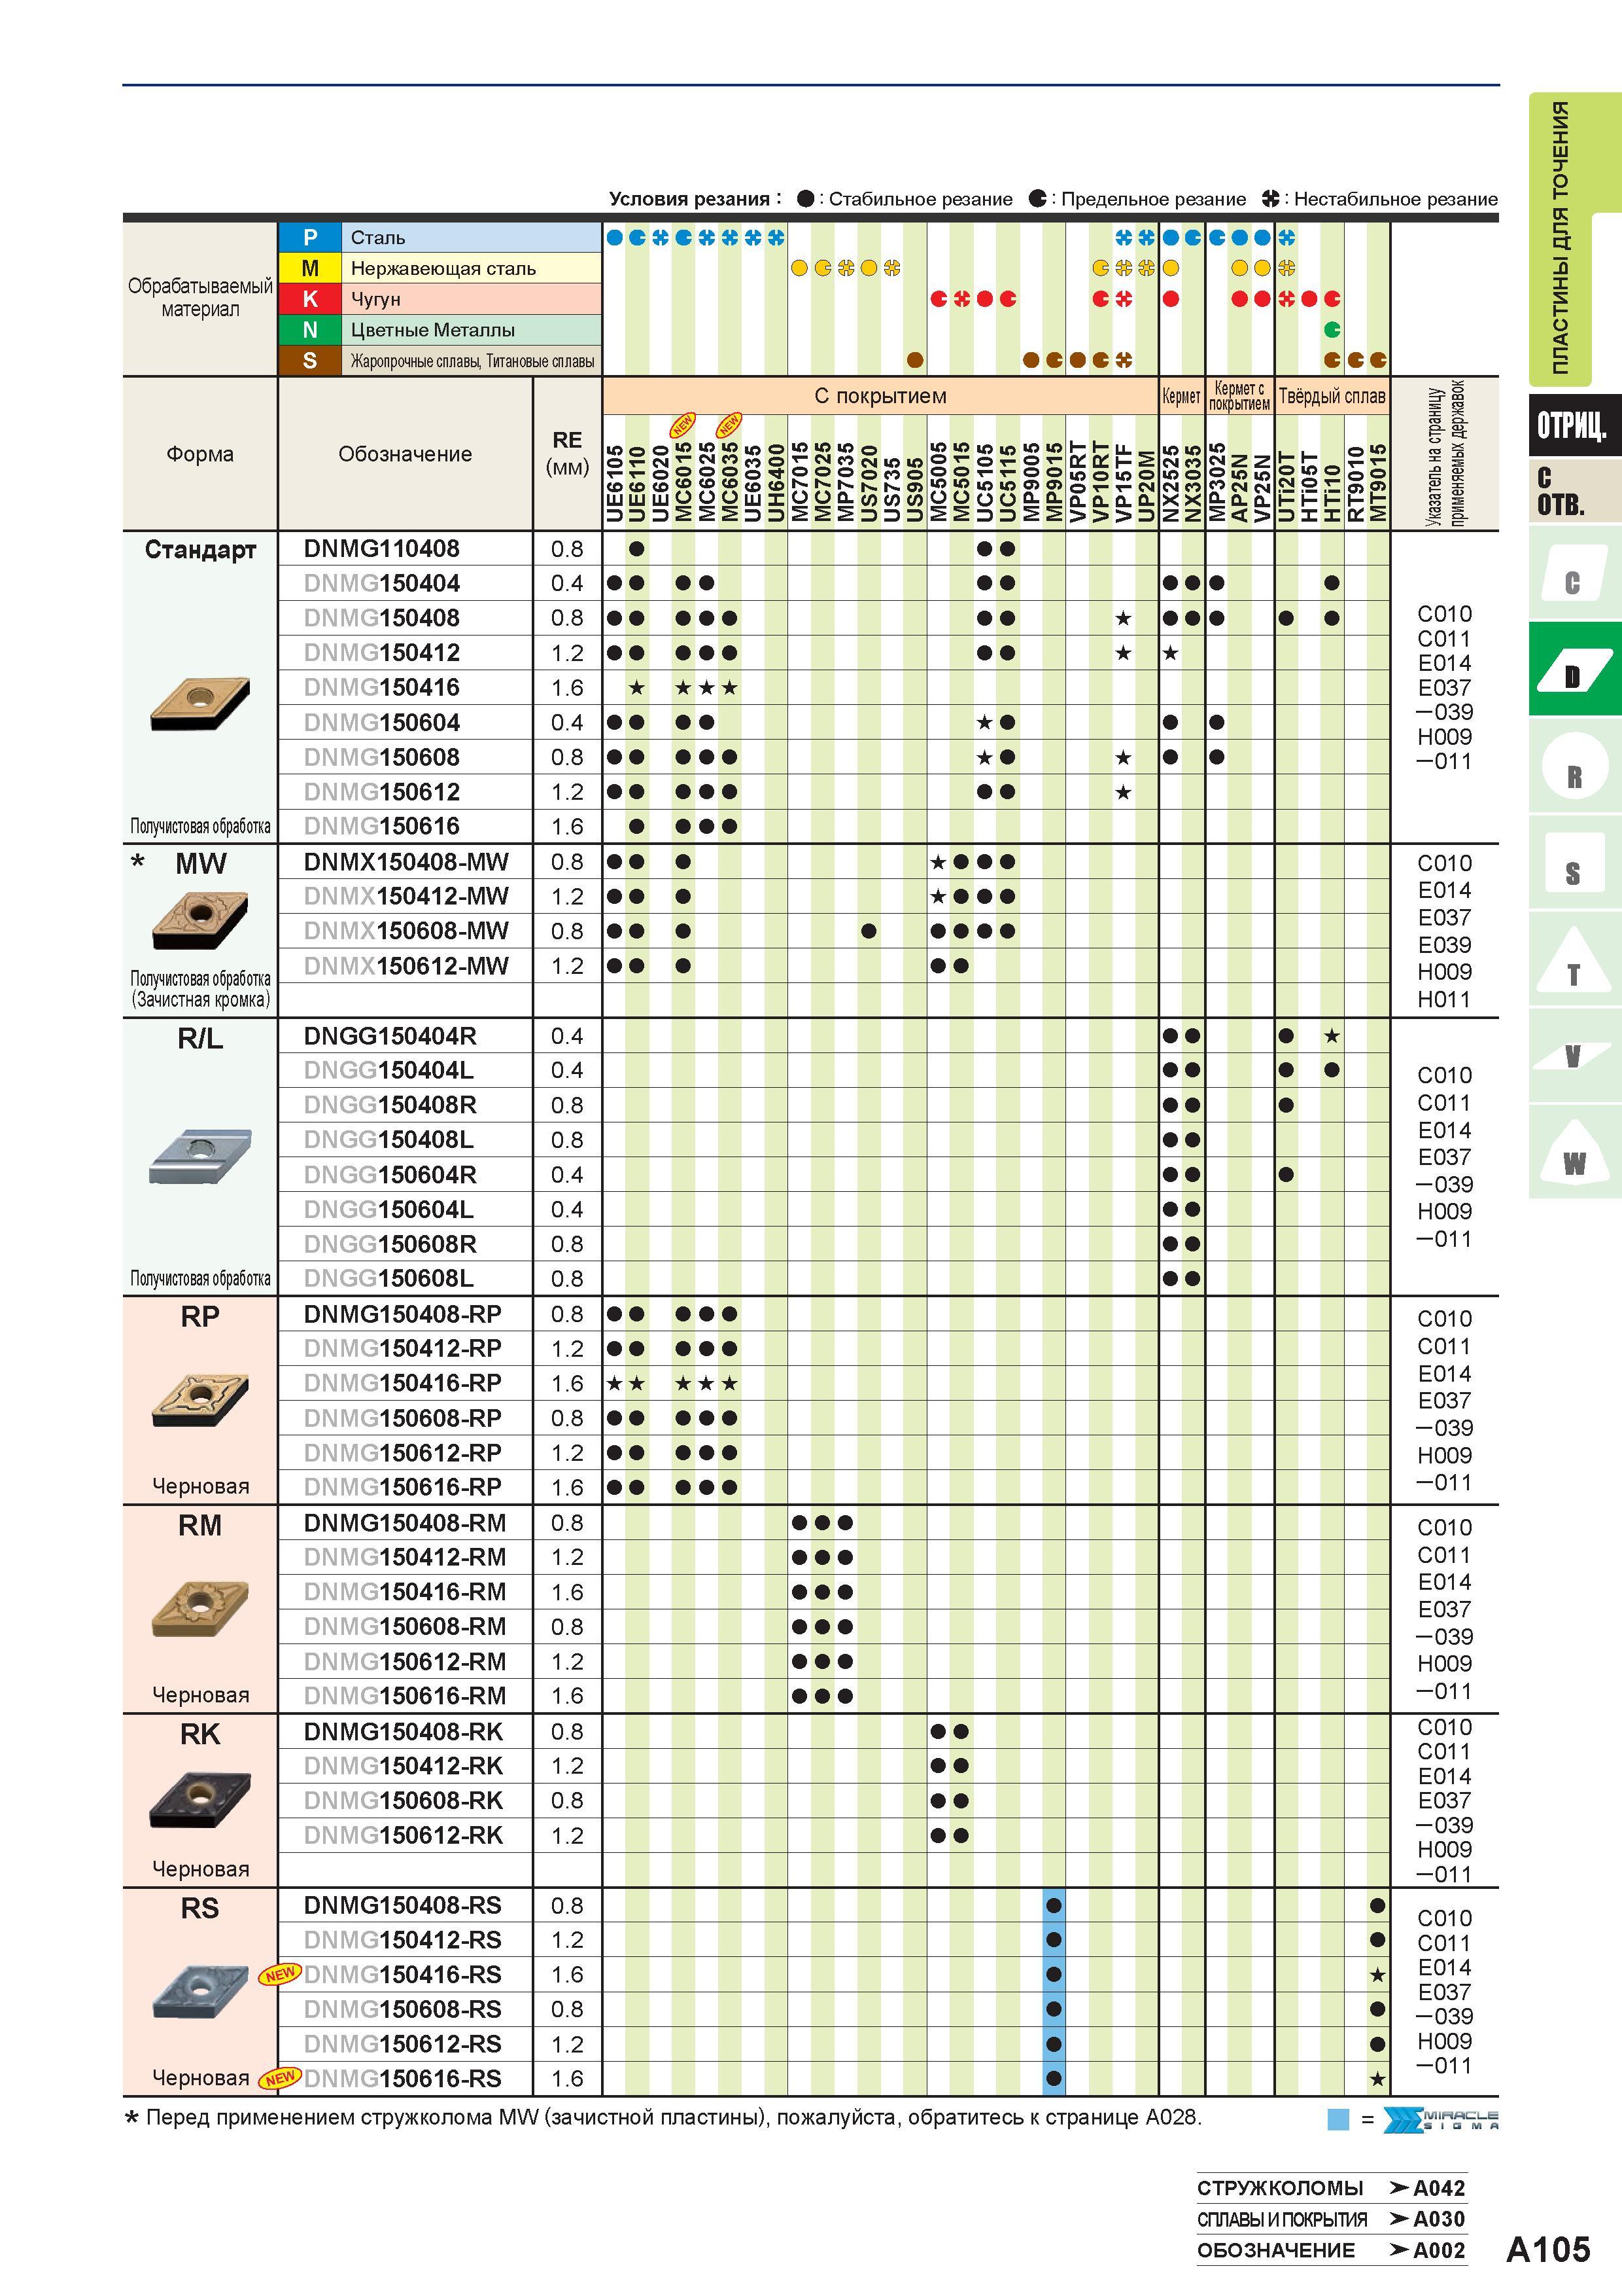Click the Стабильное резание legend symbol
Viewport: 1622px width, 2296px height.
click(806, 198)
